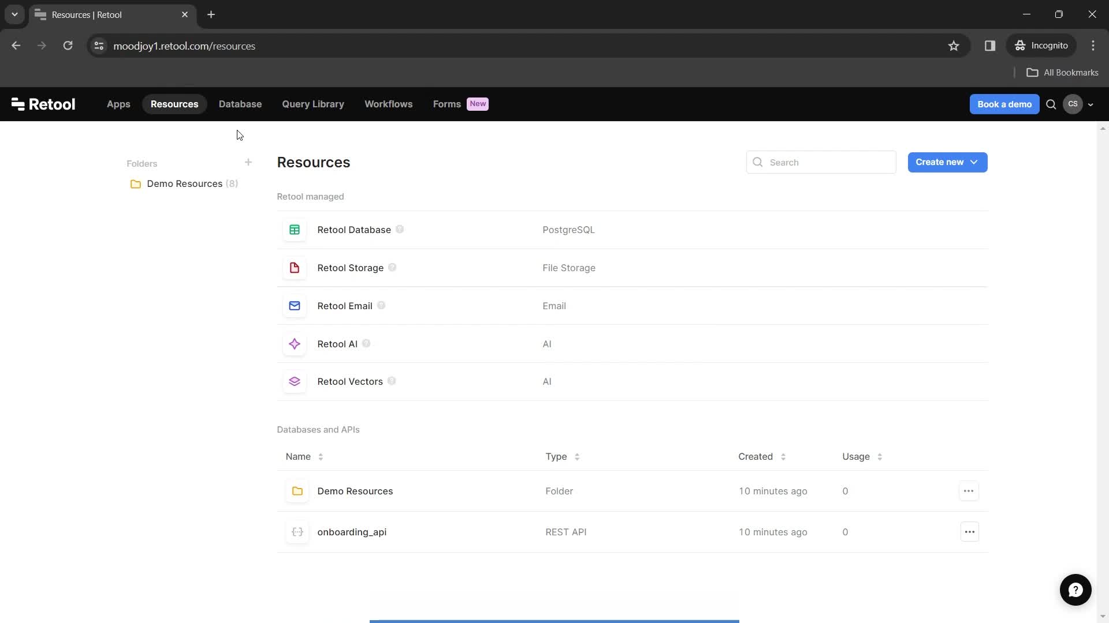The width and height of the screenshot is (1109, 623).
Task: Click add new folder plus button
Action: (x=248, y=162)
